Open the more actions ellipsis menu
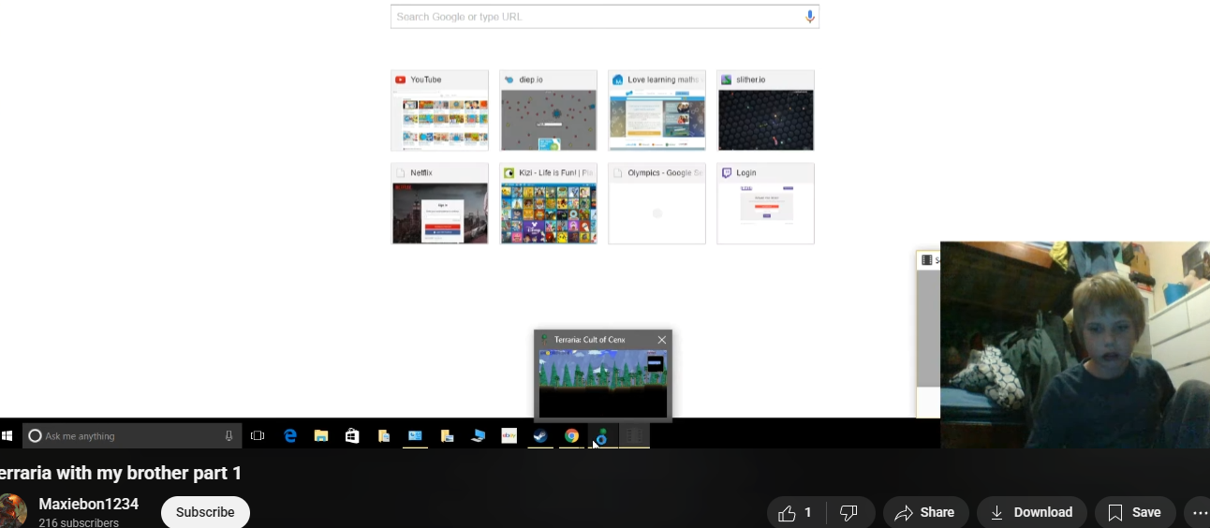 click(1200, 512)
